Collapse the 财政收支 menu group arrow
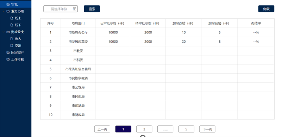The height and width of the screenshot is (137, 282). [4, 32]
